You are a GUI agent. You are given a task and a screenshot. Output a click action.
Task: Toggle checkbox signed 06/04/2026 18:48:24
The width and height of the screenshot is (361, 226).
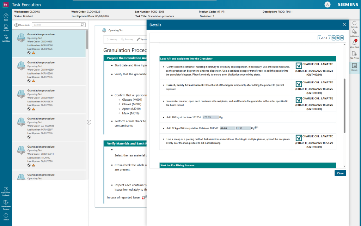[299, 66]
